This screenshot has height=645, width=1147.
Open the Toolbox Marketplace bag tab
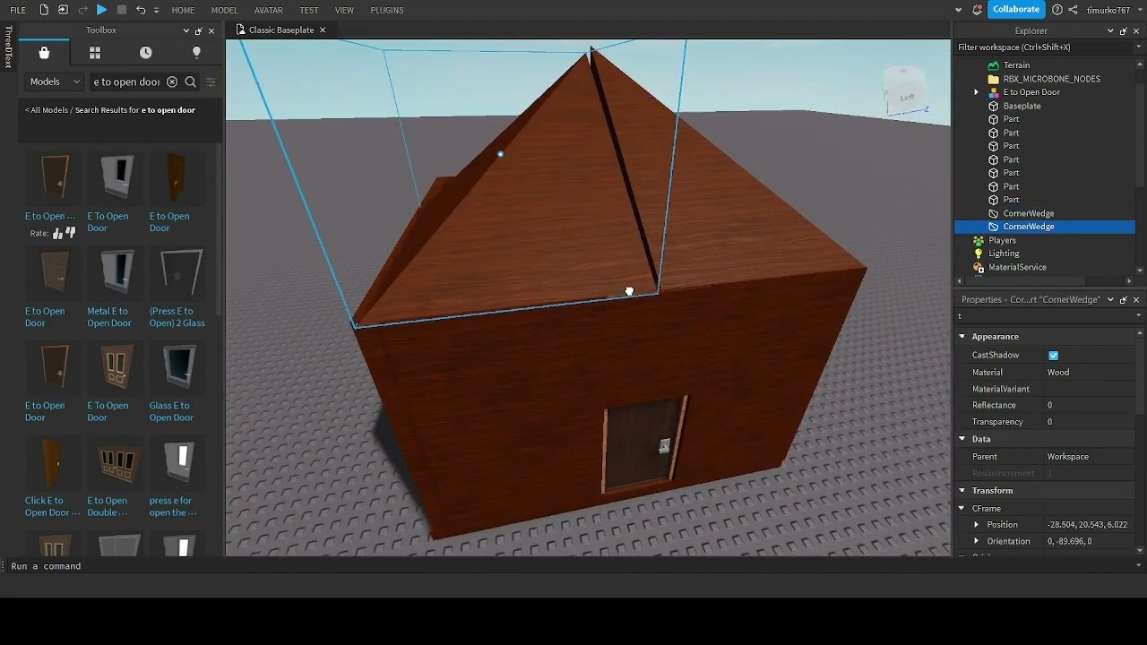(x=44, y=53)
